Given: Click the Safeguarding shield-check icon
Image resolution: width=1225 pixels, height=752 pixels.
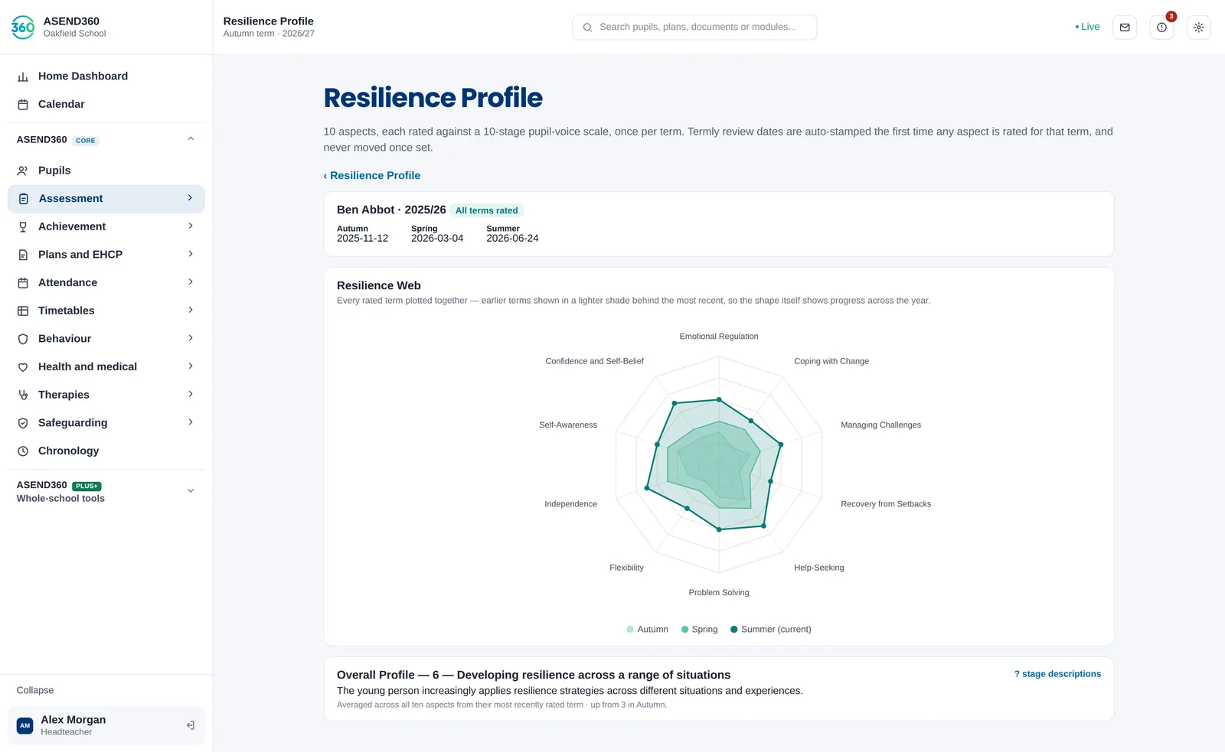Looking at the screenshot, I should [x=23, y=423].
